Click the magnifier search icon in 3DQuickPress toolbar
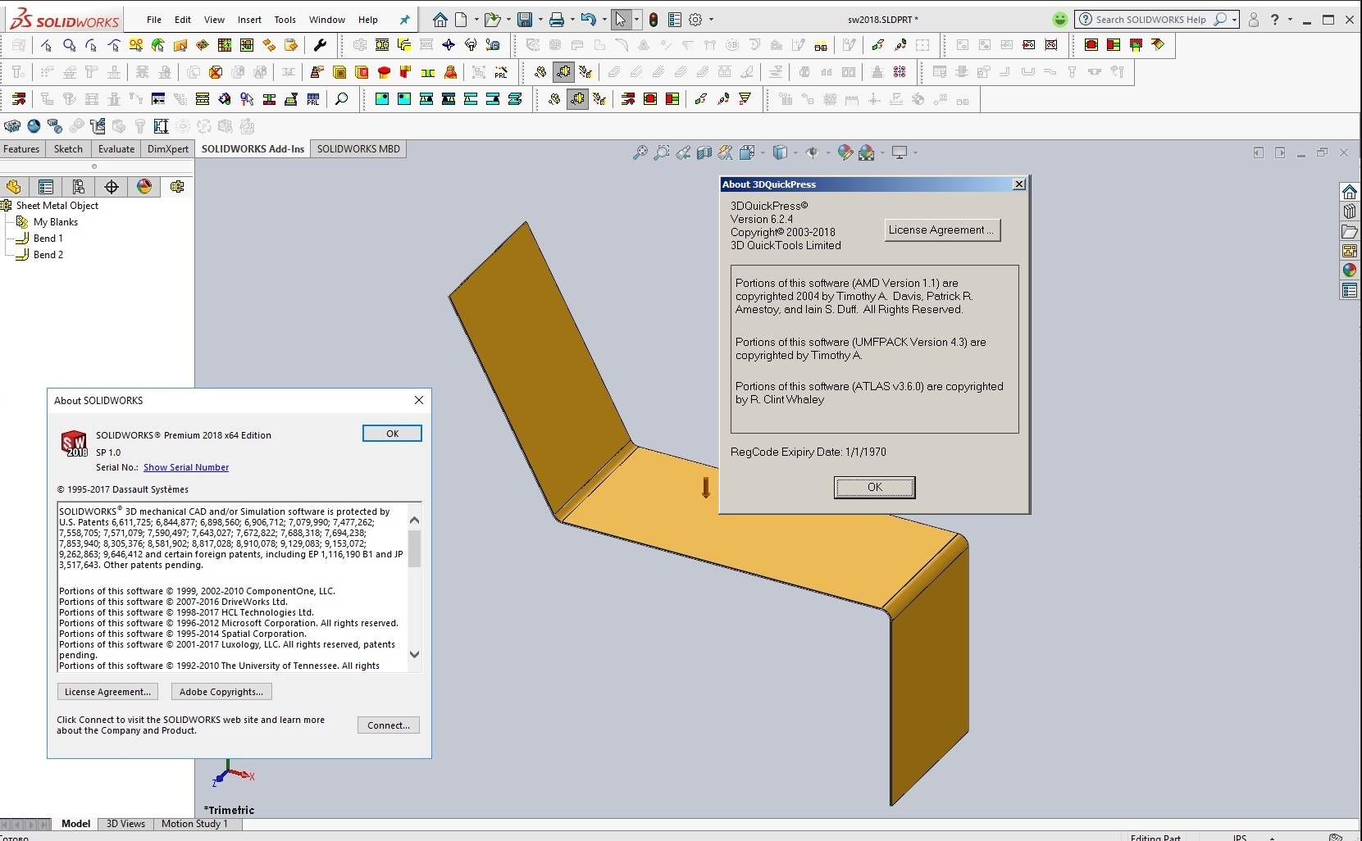This screenshot has height=841, width=1362. 341,99
